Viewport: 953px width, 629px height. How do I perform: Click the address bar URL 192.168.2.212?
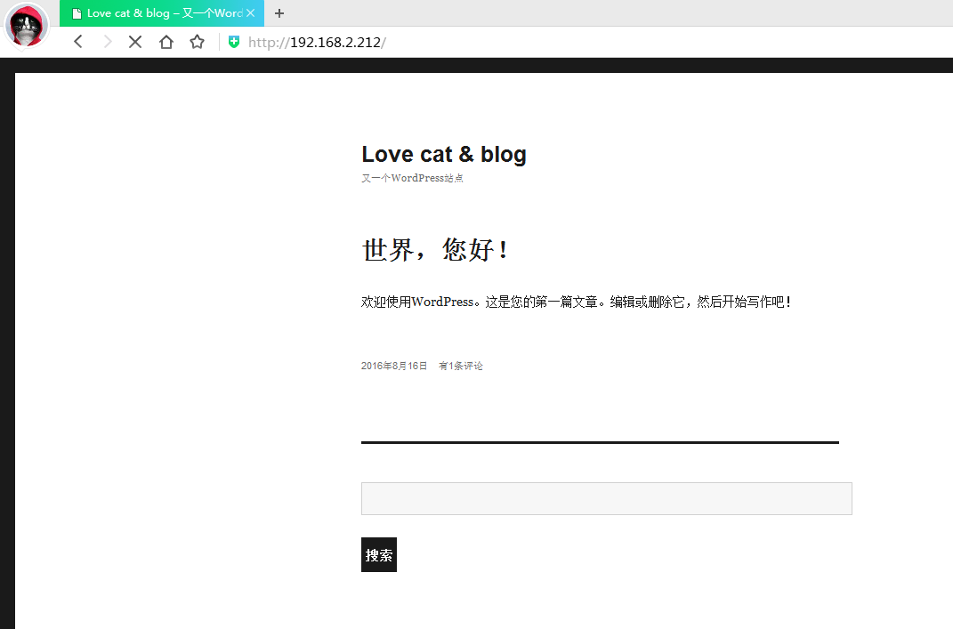tap(317, 43)
